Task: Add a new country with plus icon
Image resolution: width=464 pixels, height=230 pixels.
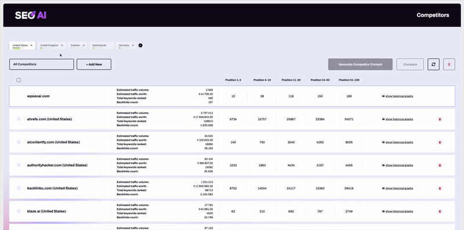Action: point(140,45)
